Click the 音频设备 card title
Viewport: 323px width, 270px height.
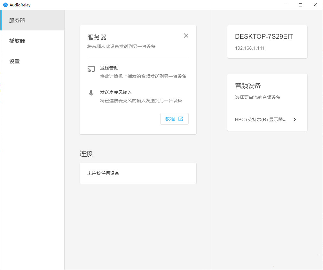tap(248, 86)
